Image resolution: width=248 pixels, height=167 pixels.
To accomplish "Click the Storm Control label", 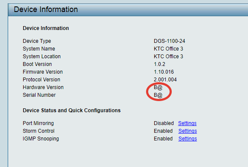I will click(39, 131).
